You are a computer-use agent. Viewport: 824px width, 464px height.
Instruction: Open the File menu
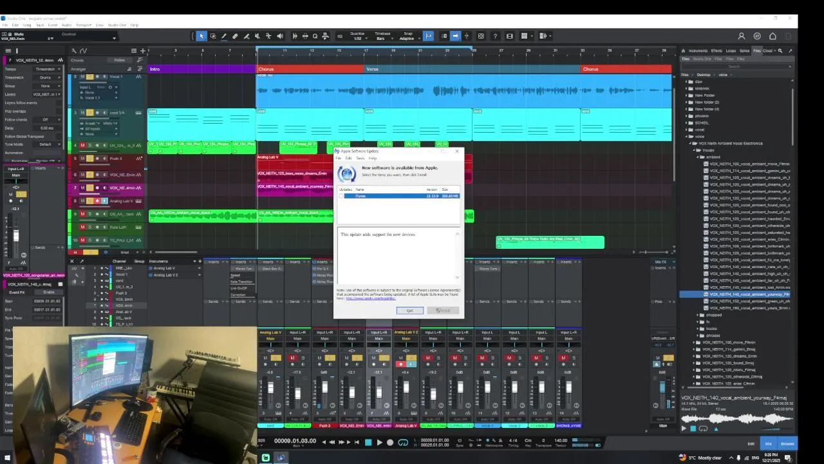(5, 25)
